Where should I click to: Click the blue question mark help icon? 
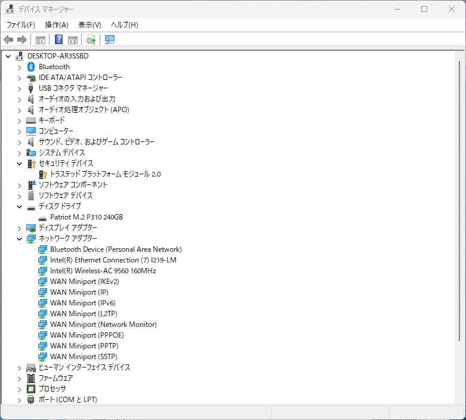pyautogui.click(x=58, y=39)
